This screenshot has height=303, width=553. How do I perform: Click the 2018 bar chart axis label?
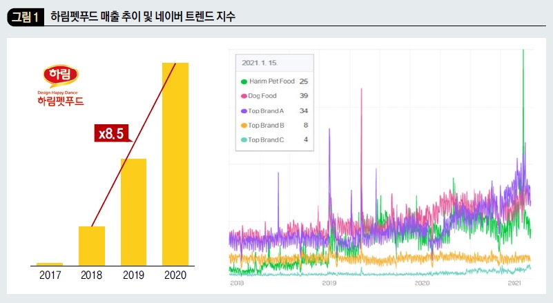click(x=91, y=275)
